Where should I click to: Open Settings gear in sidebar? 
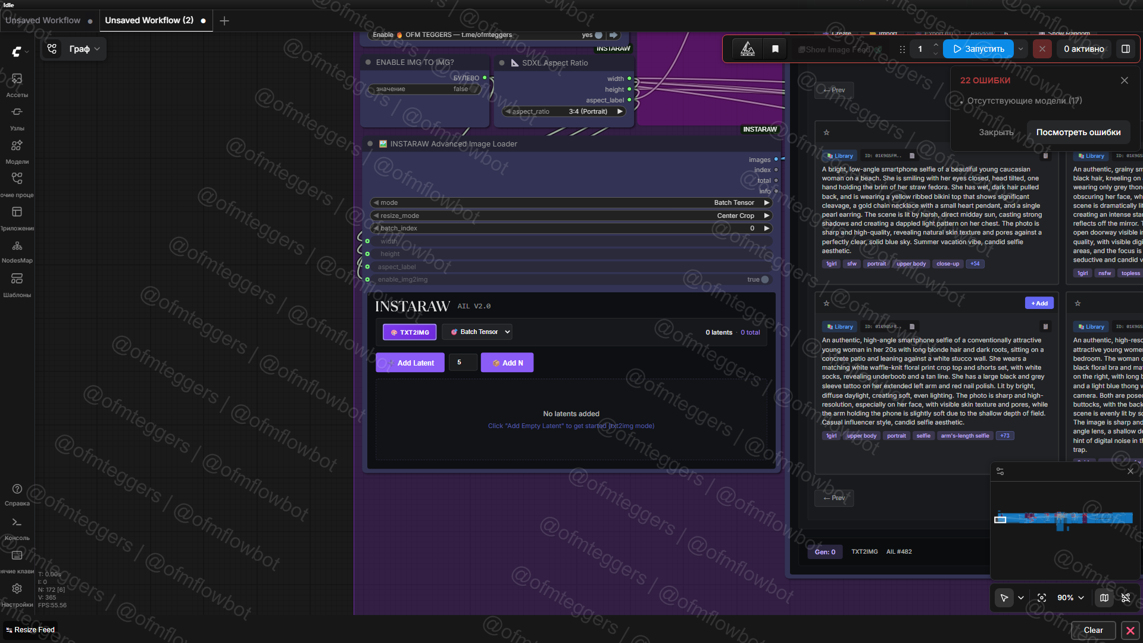tap(17, 589)
